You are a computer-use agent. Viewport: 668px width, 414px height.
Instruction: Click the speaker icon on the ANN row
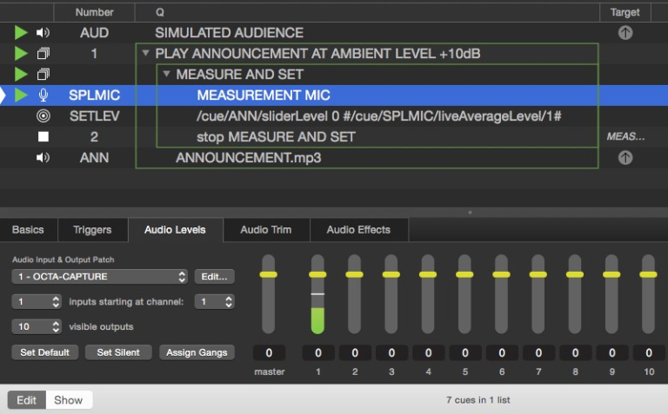point(43,158)
